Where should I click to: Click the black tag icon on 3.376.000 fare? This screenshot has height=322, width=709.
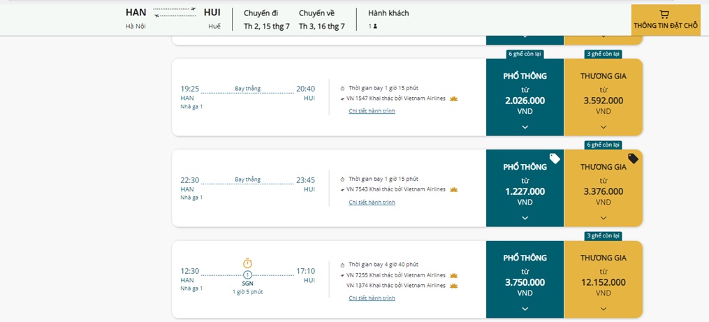pos(633,159)
